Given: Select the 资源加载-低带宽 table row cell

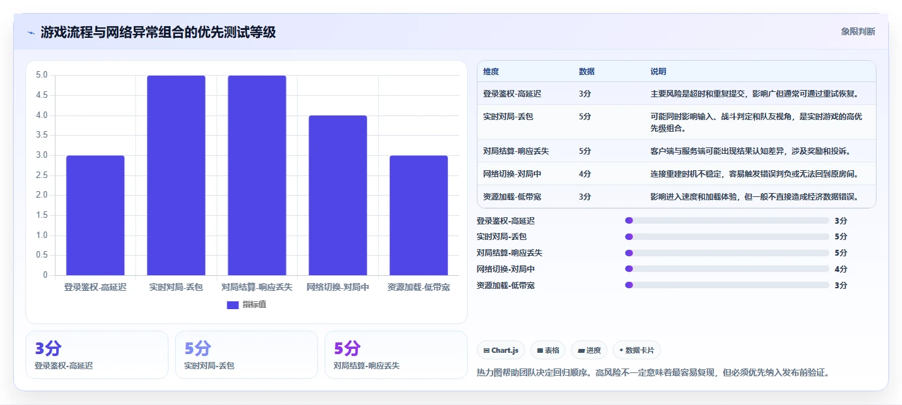Looking at the screenshot, I should [x=512, y=196].
